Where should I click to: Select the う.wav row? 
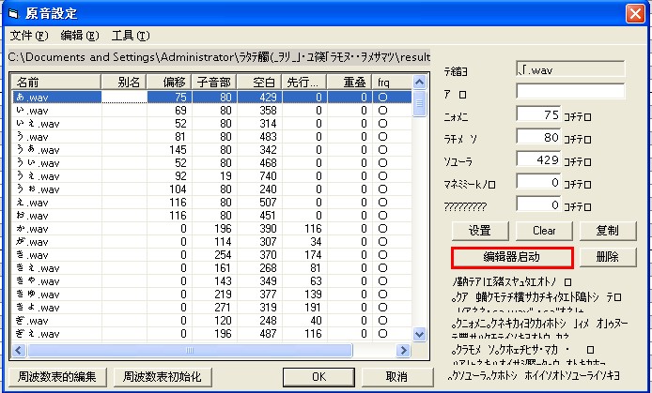pyautogui.click(x=211, y=137)
